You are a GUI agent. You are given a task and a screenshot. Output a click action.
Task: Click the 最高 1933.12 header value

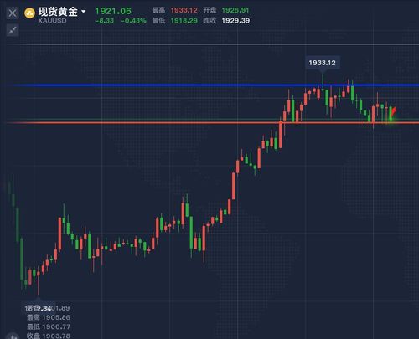pos(184,10)
